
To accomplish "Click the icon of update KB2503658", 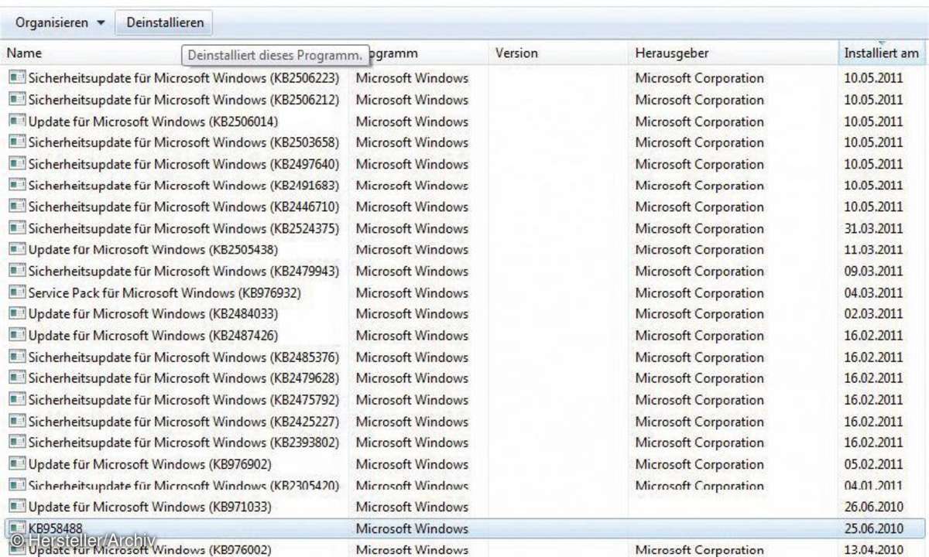I will pyautogui.click(x=17, y=142).
